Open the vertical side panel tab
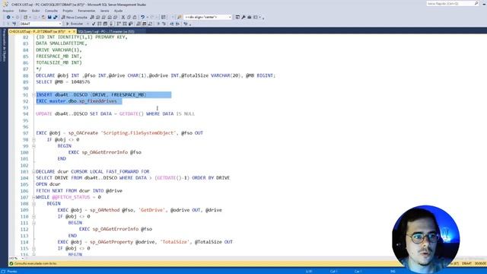This screenshot has width=487, height=274. [x=4, y=45]
